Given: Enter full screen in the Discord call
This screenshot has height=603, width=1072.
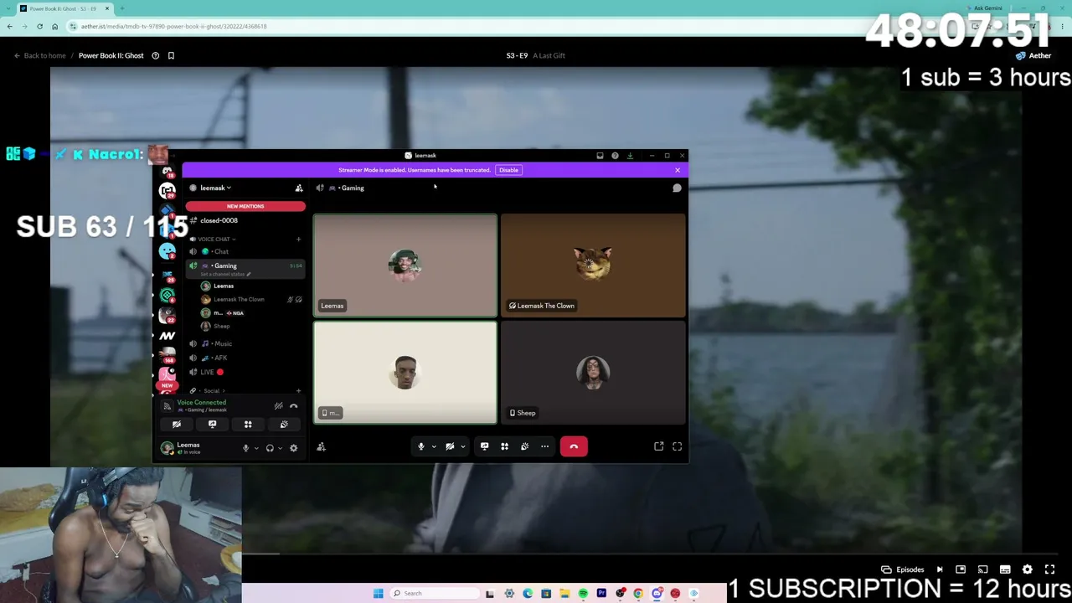Looking at the screenshot, I should tap(678, 446).
